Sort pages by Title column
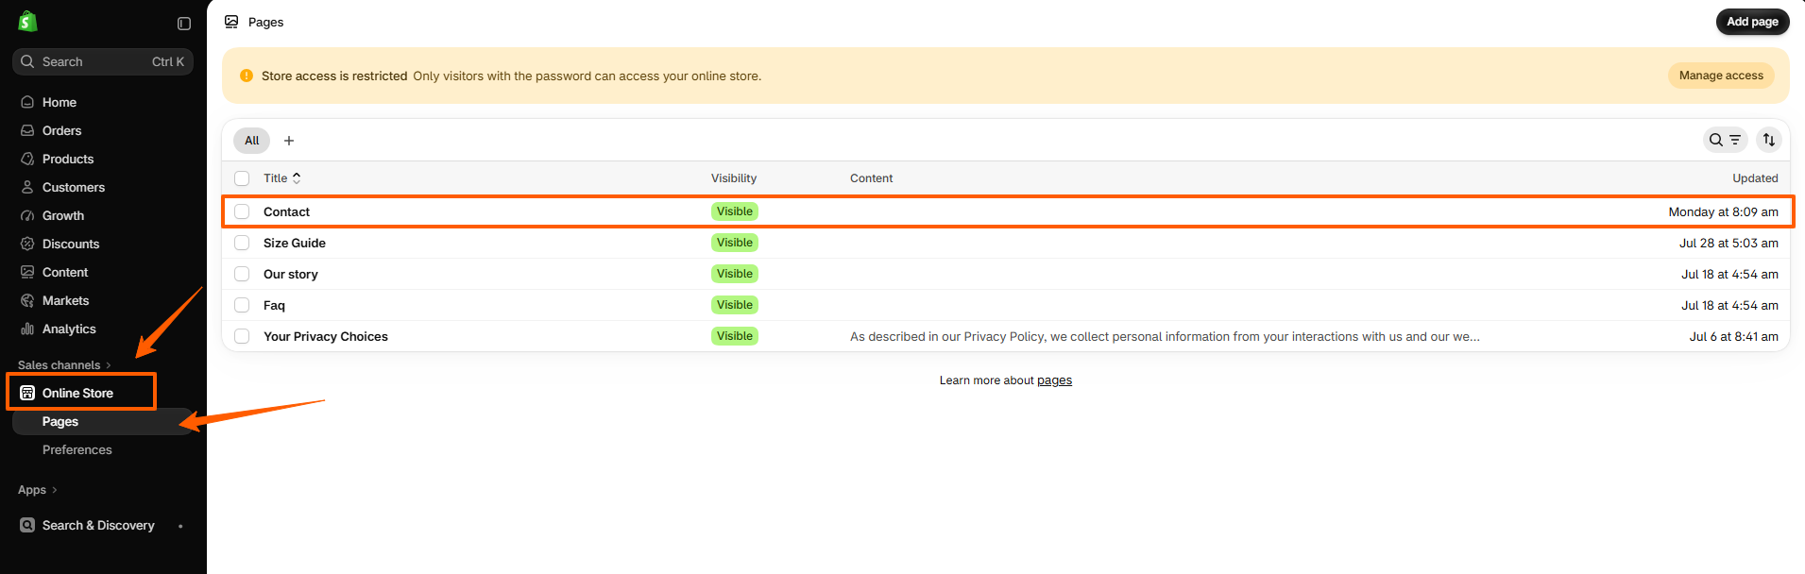This screenshot has height=574, width=1805. click(x=282, y=178)
